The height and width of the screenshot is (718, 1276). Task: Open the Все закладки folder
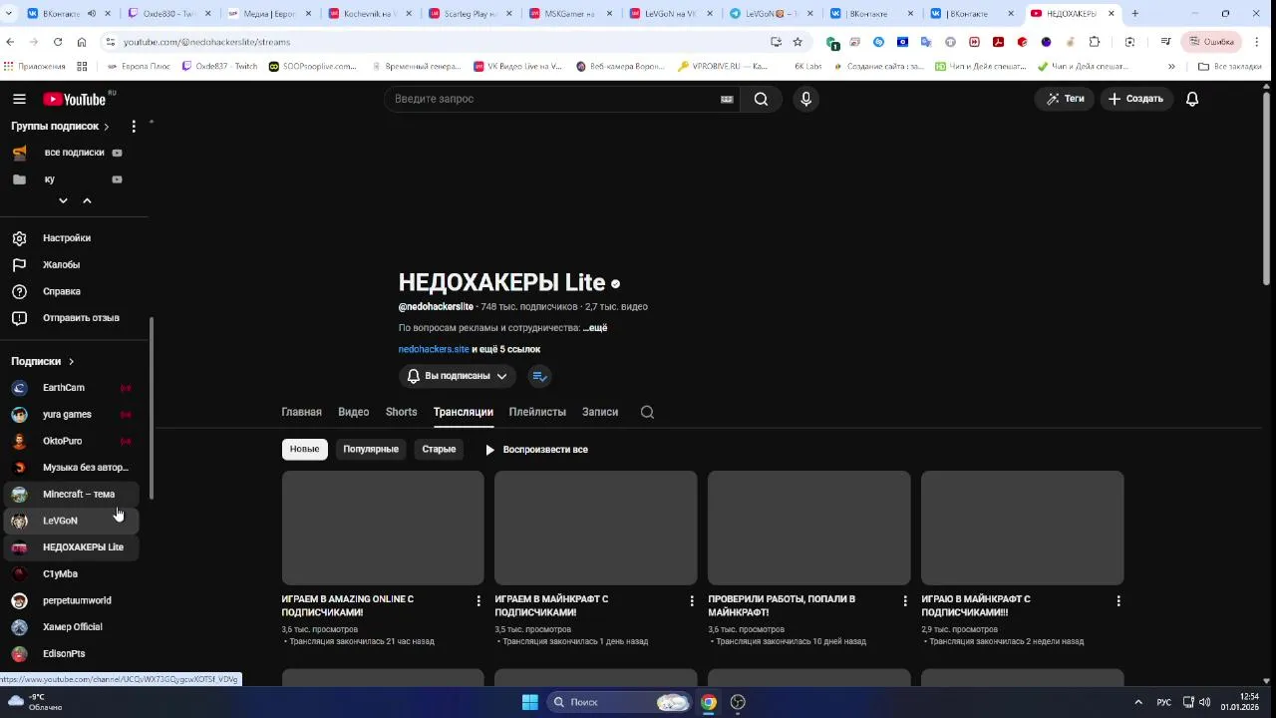click(1230, 67)
